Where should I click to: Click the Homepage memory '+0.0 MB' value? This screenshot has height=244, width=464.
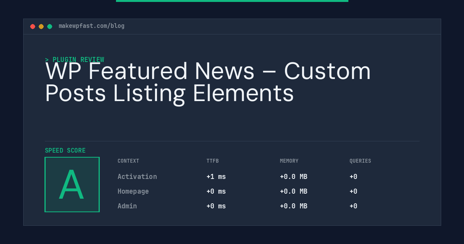(x=293, y=191)
